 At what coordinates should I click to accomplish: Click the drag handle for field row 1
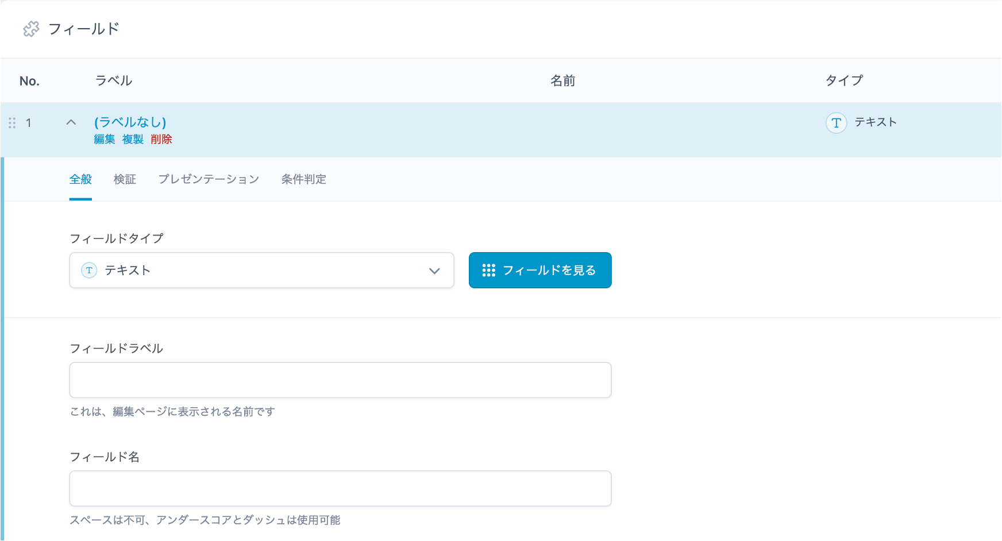pos(12,123)
